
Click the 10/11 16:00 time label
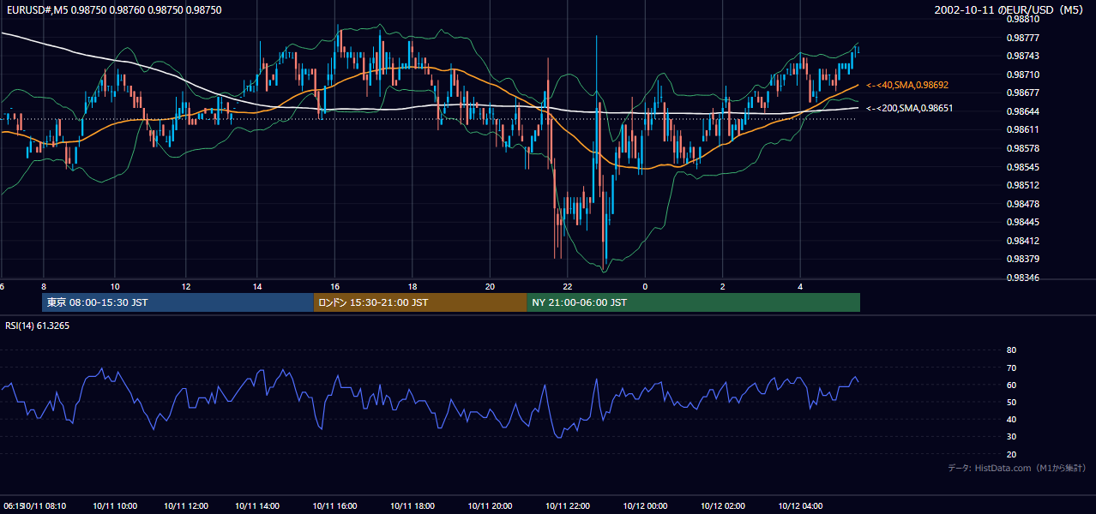click(334, 506)
